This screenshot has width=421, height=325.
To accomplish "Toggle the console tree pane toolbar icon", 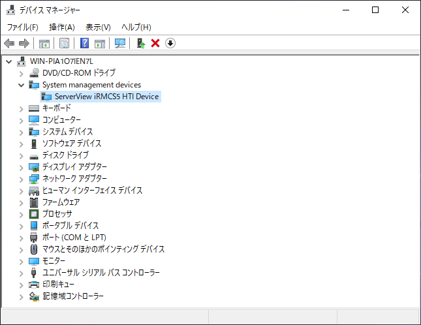I will pyautogui.click(x=44, y=43).
